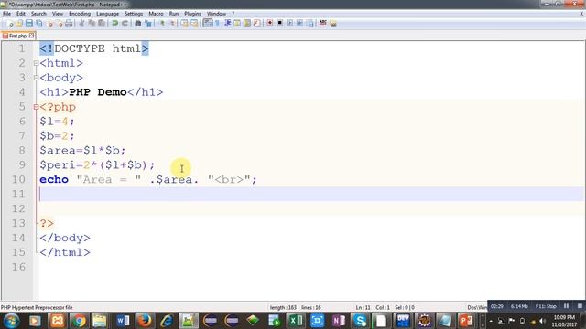586x329 pixels.
Task: Toggle the Indent guide toolbar icon
Action: coord(227,23)
